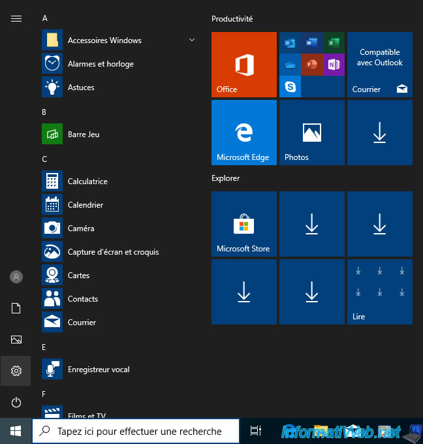The image size is (423, 444).
Task: Open Alarmes et horloge clock icon
Action: [x=52, y=63]
